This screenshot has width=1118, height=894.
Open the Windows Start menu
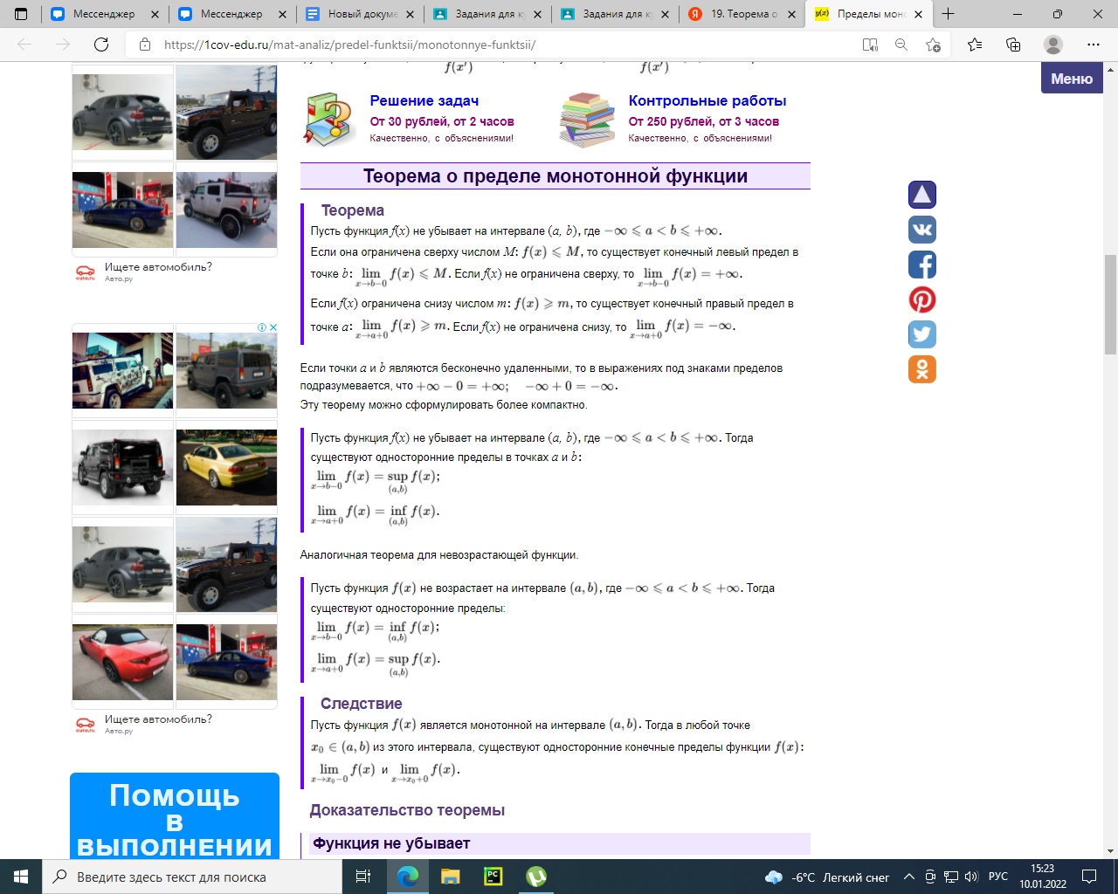[x=21, y=877]
